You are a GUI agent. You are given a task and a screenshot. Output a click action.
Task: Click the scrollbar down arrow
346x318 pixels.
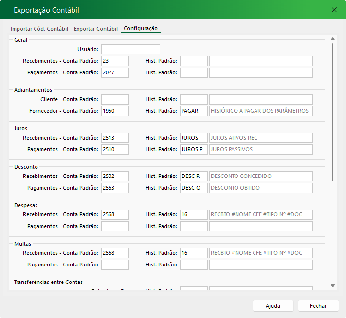[333, 286]
